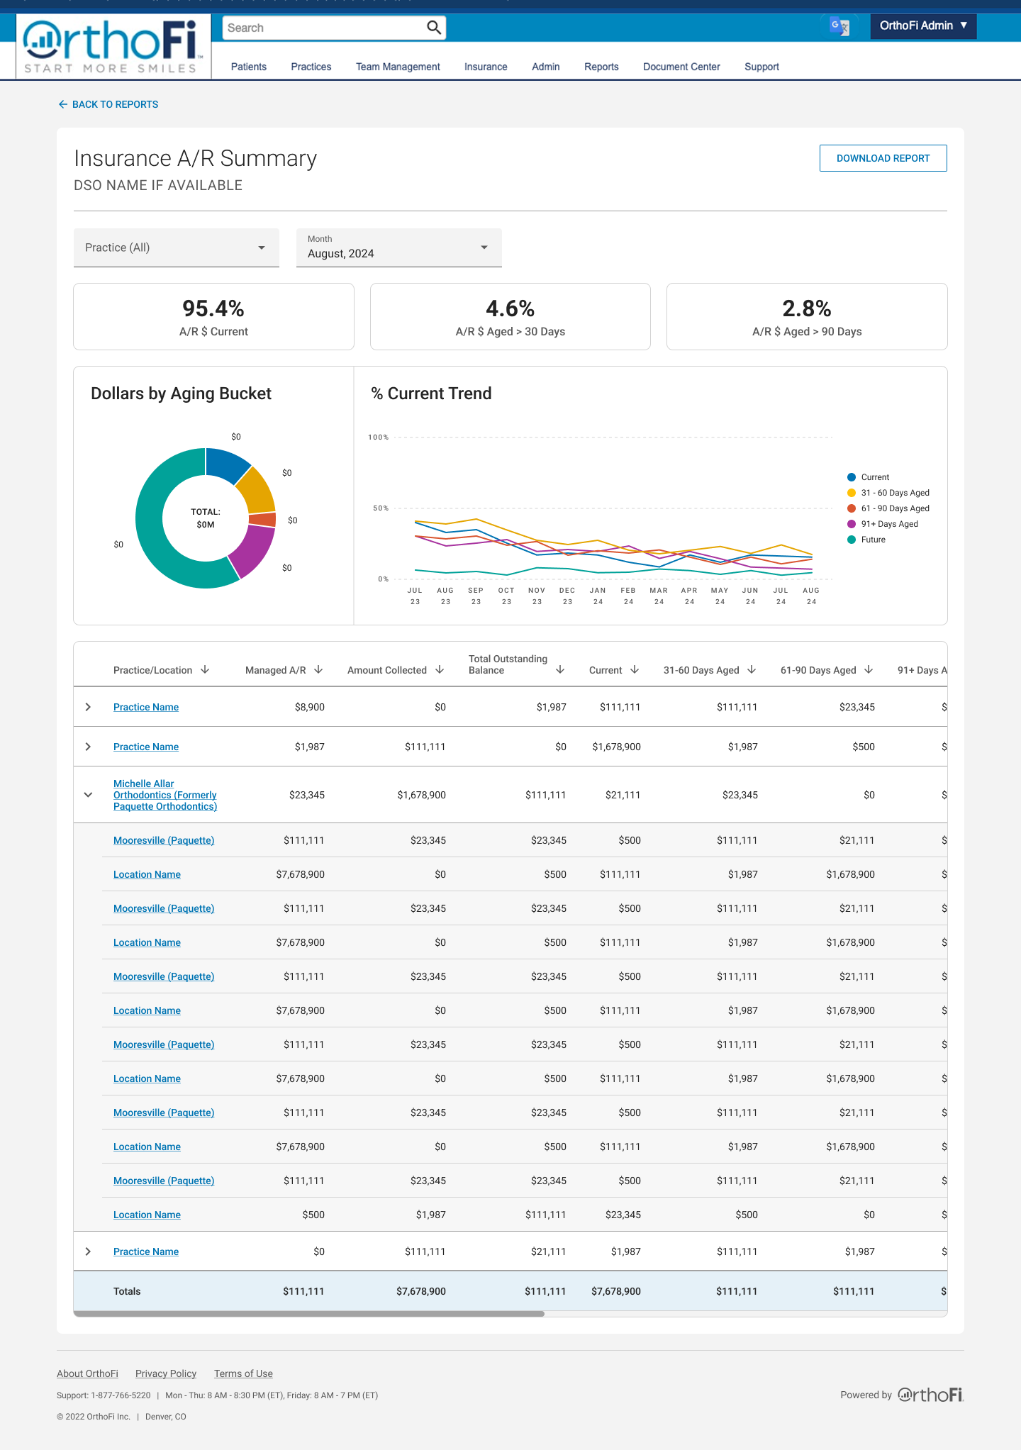Click the back arrow to reports
The width and height of the screenshot is (1021, 1450).
point(63,104)
